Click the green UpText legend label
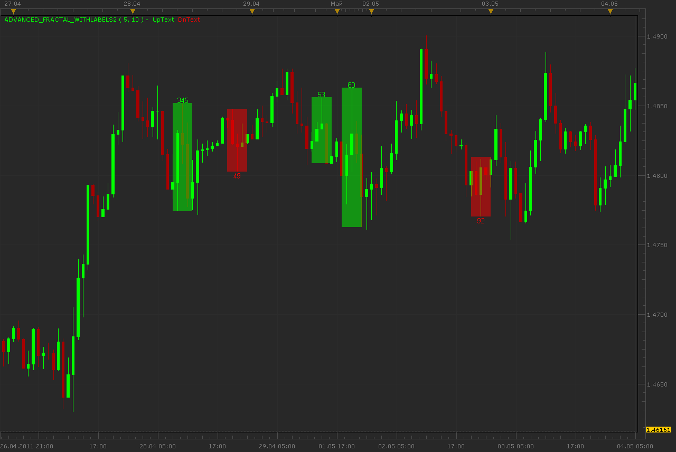 click(x=163, y=20)
